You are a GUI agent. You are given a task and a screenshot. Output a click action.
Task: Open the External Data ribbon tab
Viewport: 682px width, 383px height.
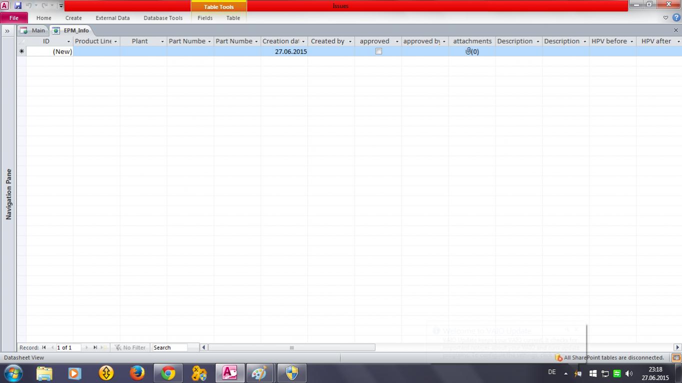(112, 18)
